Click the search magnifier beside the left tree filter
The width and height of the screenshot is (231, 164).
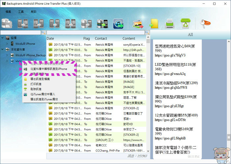point(44,32)
